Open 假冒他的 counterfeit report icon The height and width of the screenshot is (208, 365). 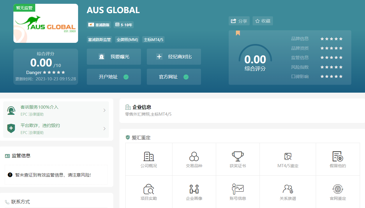coord(338,157)
